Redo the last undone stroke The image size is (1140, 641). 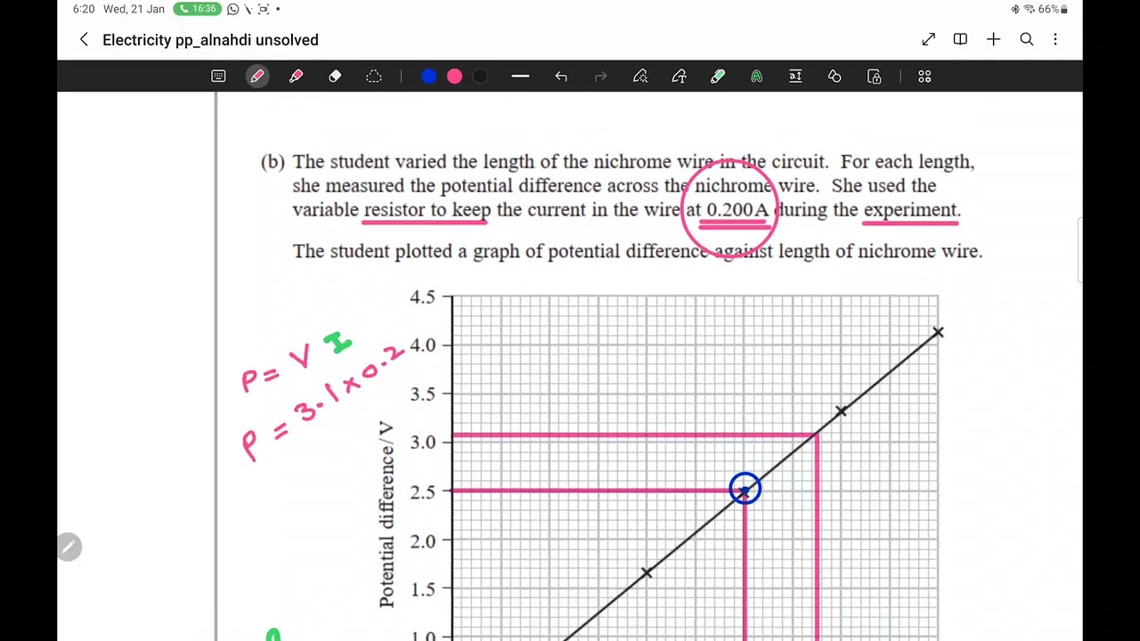[600, 77]
